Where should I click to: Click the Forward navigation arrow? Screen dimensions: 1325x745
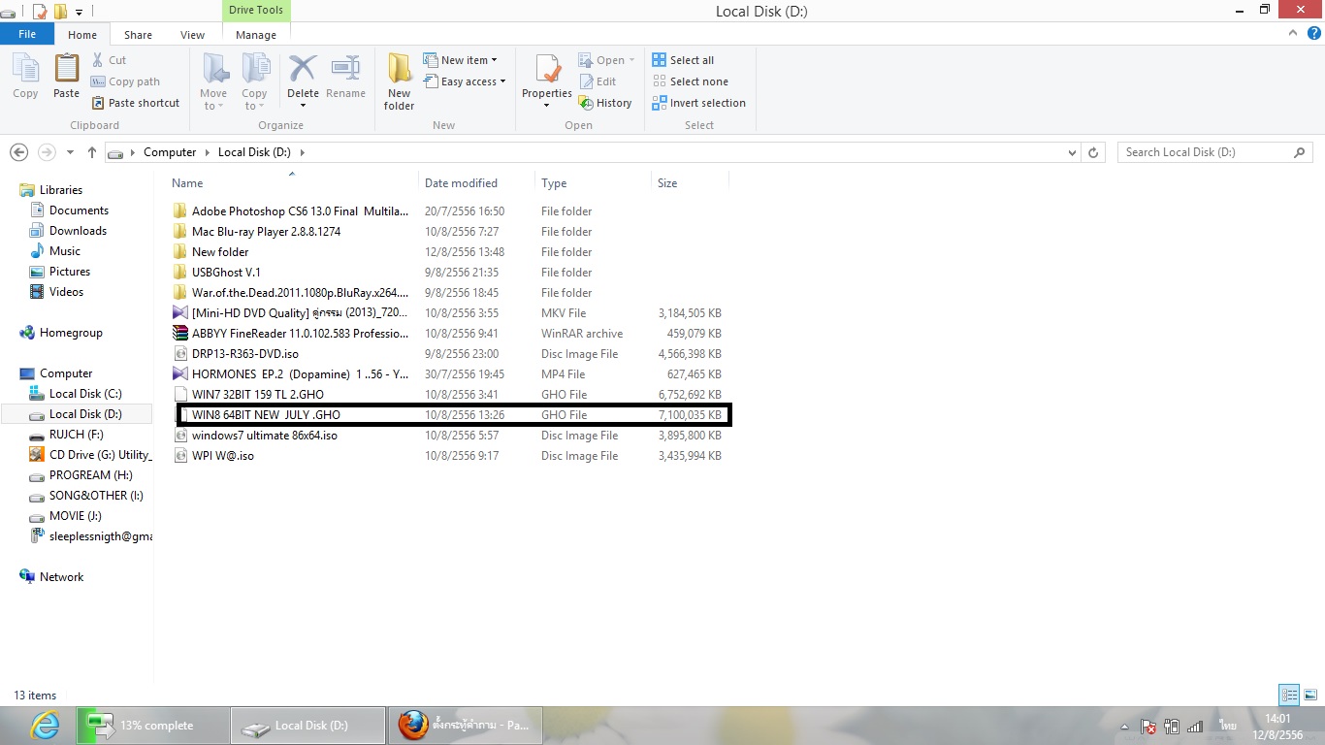[47, 152]
